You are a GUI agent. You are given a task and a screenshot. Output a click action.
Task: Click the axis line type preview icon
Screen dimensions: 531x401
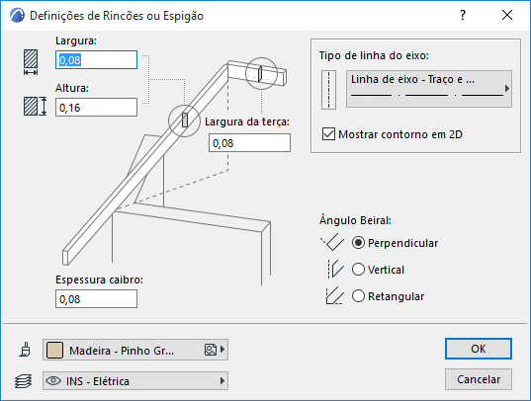pyautogui.click(x=328, y=90)
